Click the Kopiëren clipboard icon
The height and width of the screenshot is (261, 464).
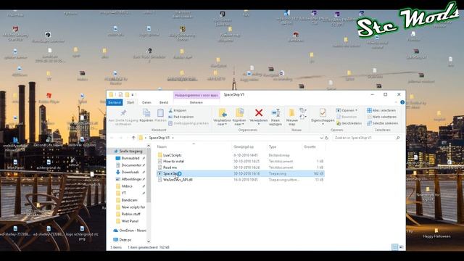tap(146, 113)
